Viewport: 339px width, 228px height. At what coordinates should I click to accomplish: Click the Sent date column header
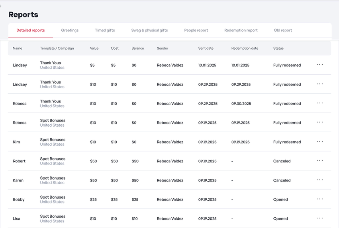pos(206,48)
